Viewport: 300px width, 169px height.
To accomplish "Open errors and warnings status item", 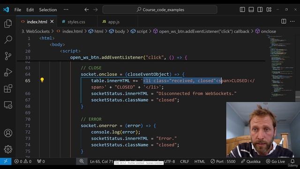I will [x=23, y=161].
